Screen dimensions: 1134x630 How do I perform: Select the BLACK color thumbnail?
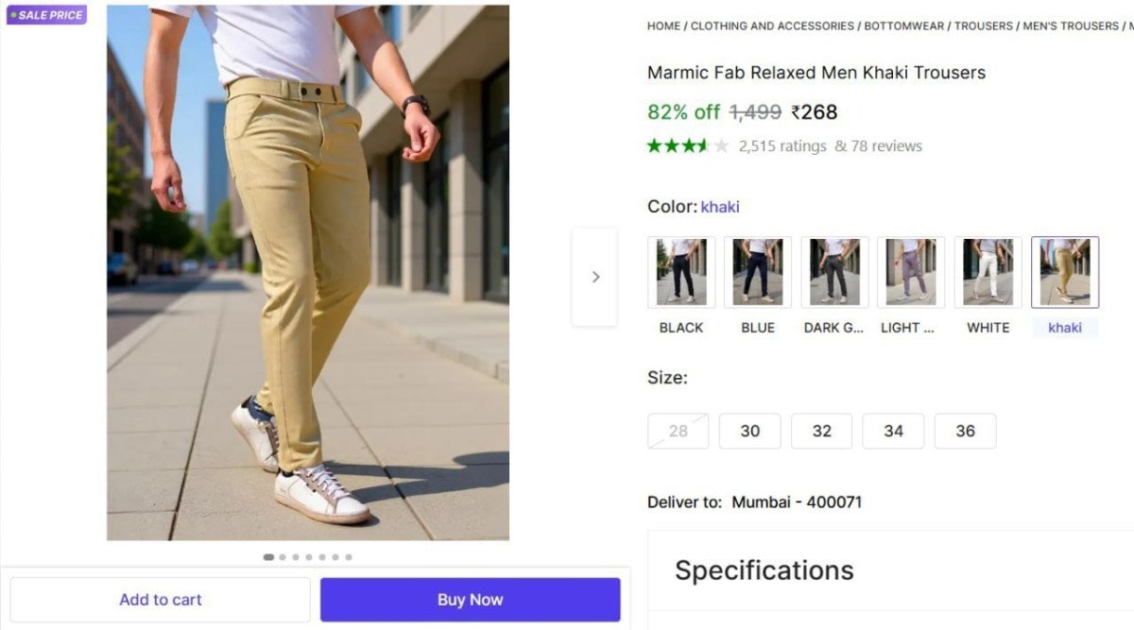point(679,272)
